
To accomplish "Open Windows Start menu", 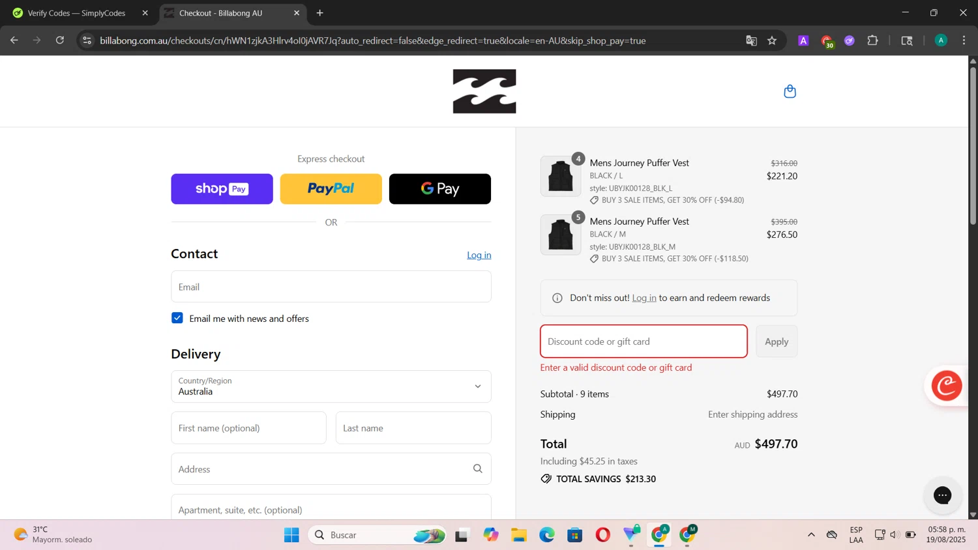I will [x=291, y=535].
